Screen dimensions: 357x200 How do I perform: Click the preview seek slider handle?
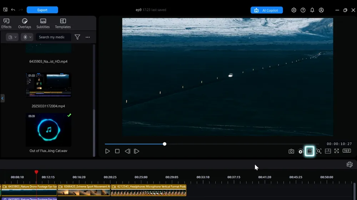[x=165, y=144]
